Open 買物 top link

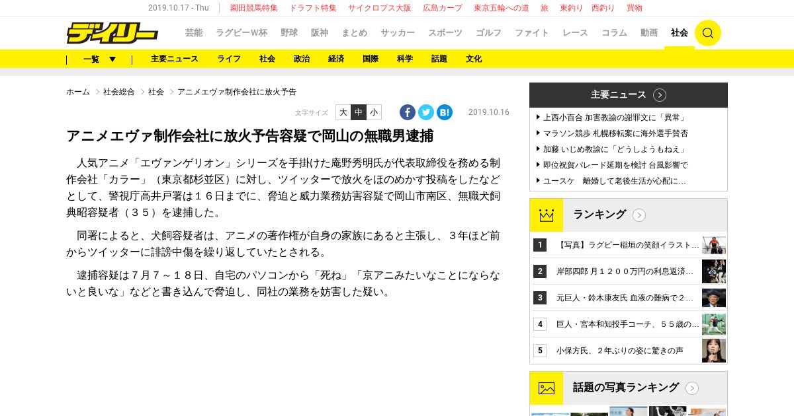(x=635, y=8)
